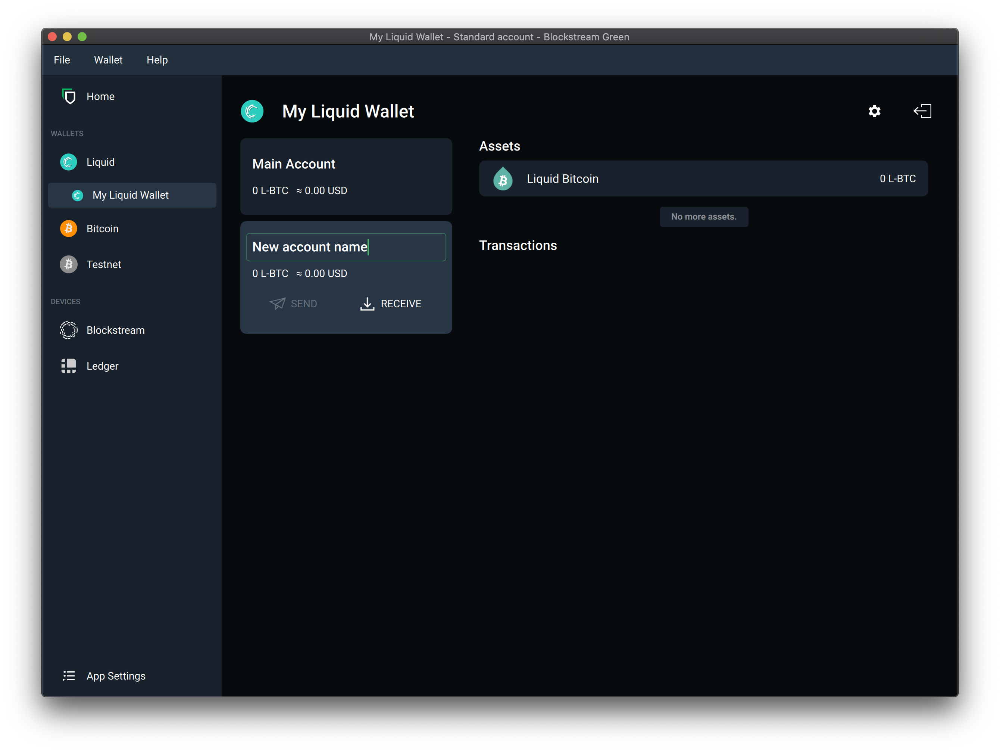
Task: Click the 0 L-BTC asset balance
Action: (x=897, y=179)
